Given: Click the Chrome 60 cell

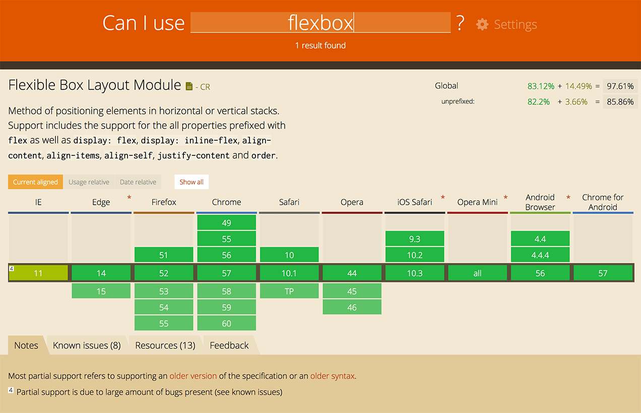Looking at the screenshot, I should click(227, 323).
